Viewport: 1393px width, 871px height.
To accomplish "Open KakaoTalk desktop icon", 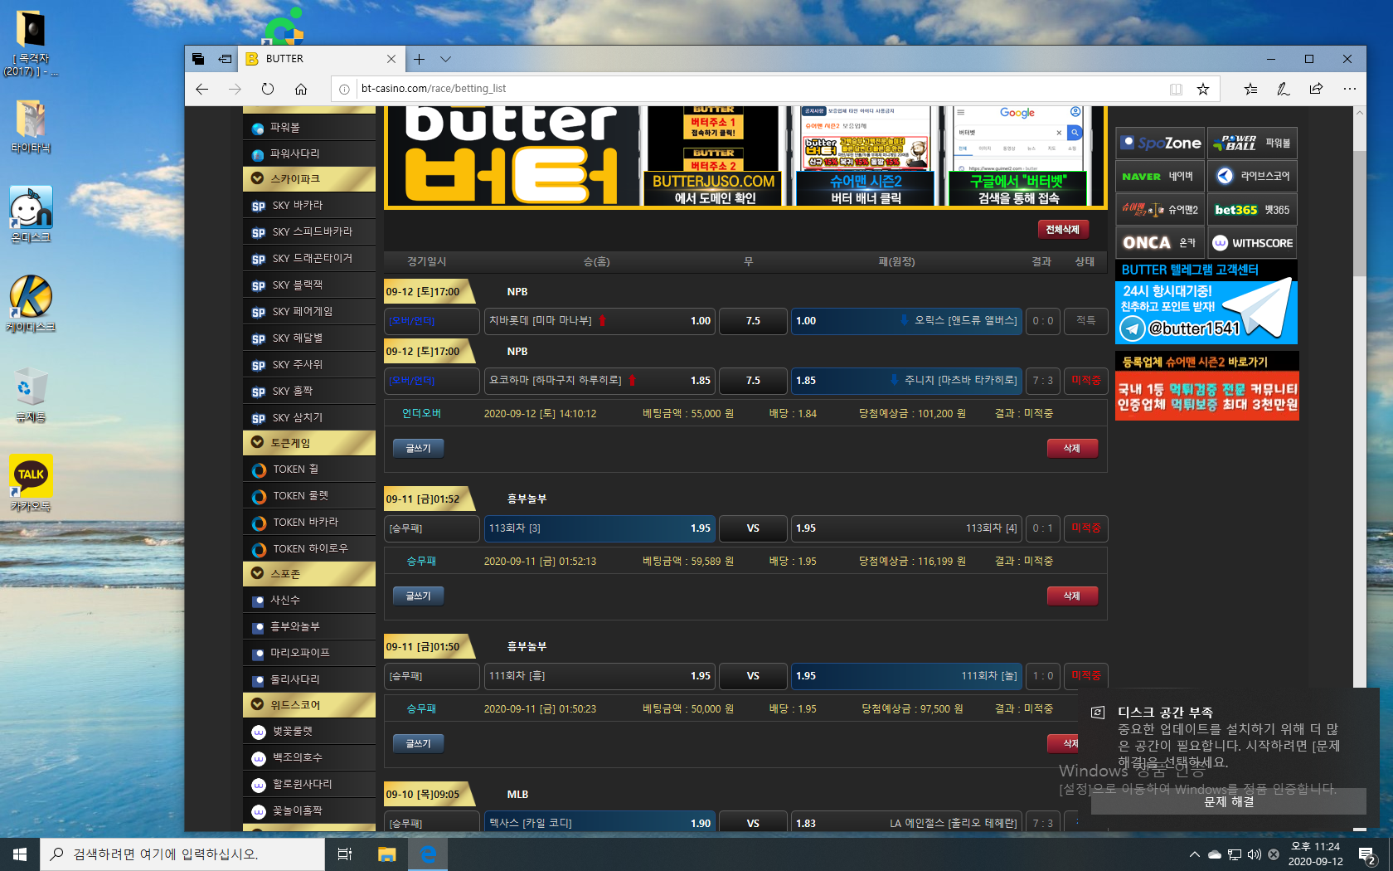I will 31,483.
